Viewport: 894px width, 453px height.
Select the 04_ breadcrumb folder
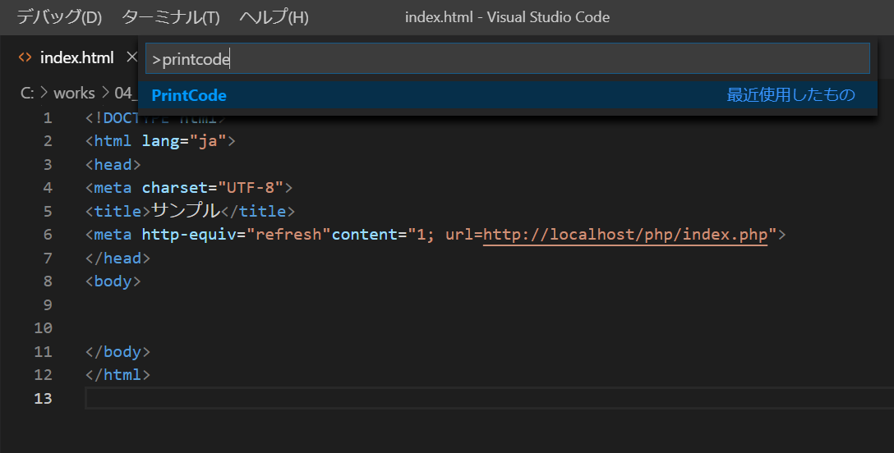125,93
